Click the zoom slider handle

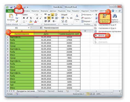(112, 94)
